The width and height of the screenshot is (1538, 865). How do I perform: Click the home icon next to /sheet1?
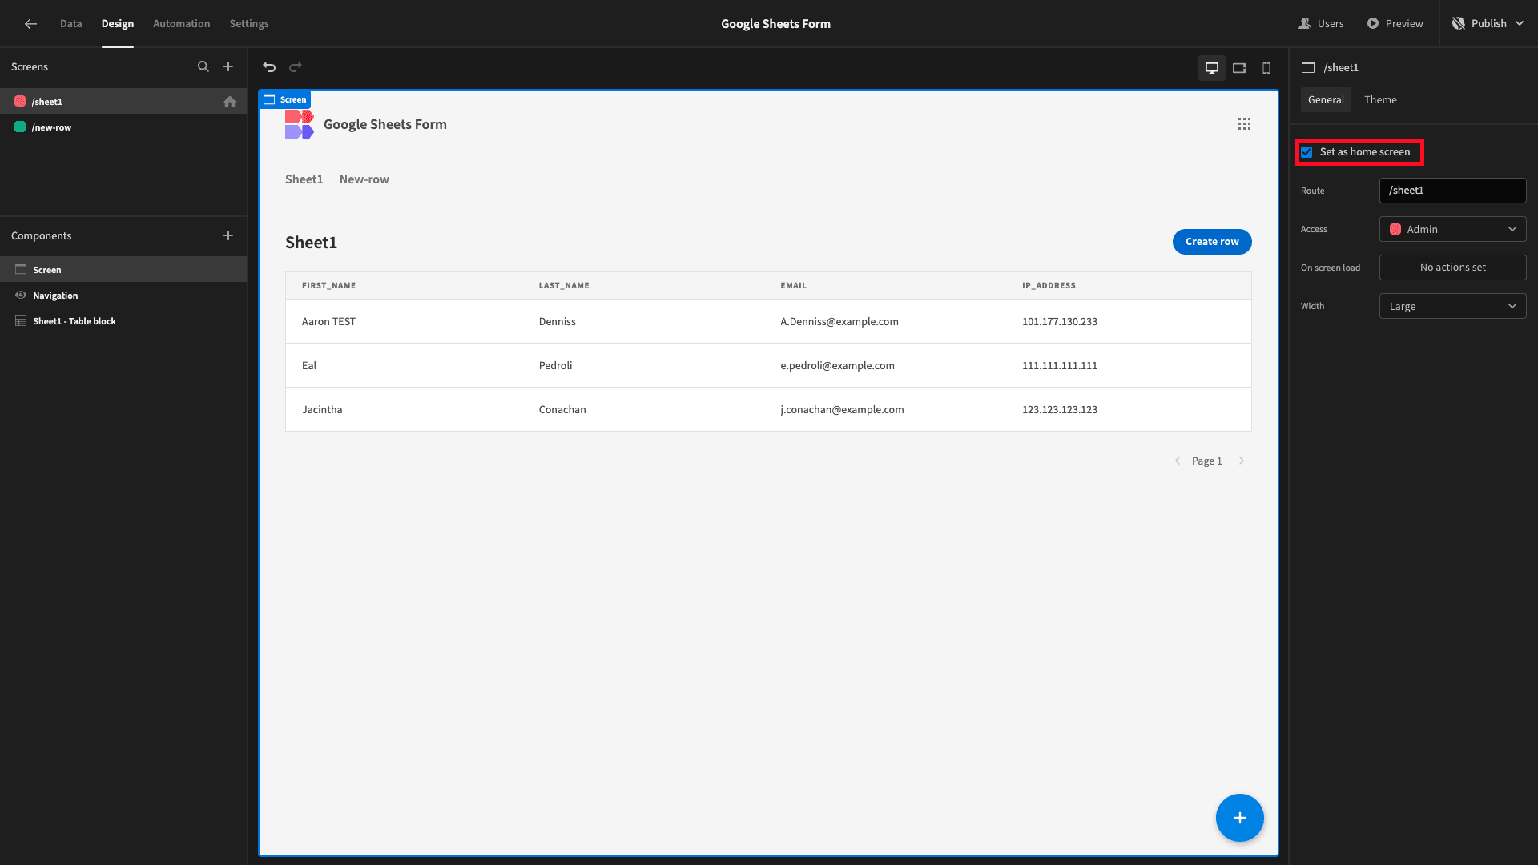pyautogui.click(x=230, y=102)
